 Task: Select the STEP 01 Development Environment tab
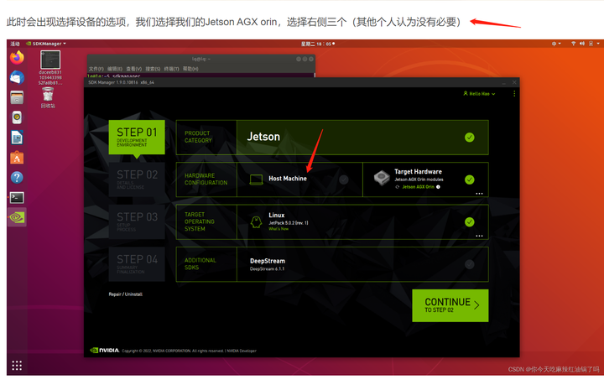(137, 137)
